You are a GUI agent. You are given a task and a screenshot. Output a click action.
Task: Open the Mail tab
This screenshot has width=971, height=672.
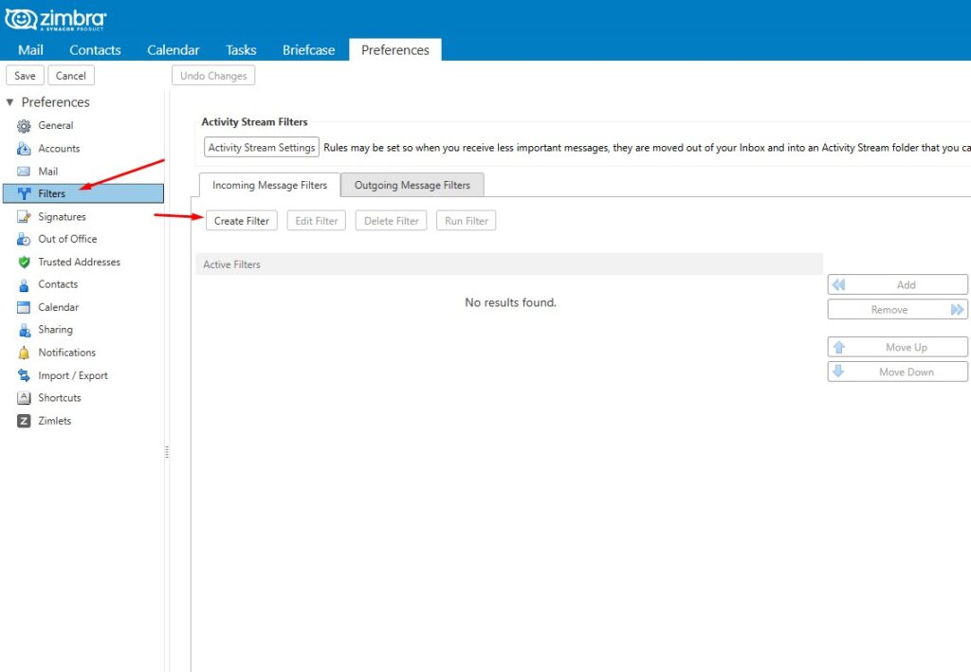(30, 50)
